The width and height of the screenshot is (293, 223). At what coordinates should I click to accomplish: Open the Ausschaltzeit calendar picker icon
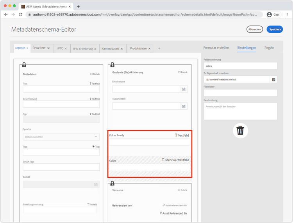[x=184, y=107]
